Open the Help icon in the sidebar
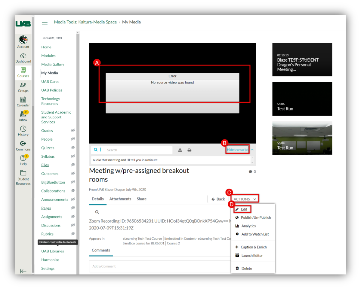This screenshot has height=289, width=361. [x=23, y=157]
